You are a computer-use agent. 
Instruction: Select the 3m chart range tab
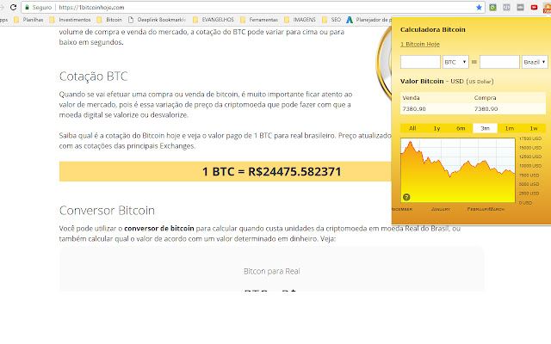485,128
